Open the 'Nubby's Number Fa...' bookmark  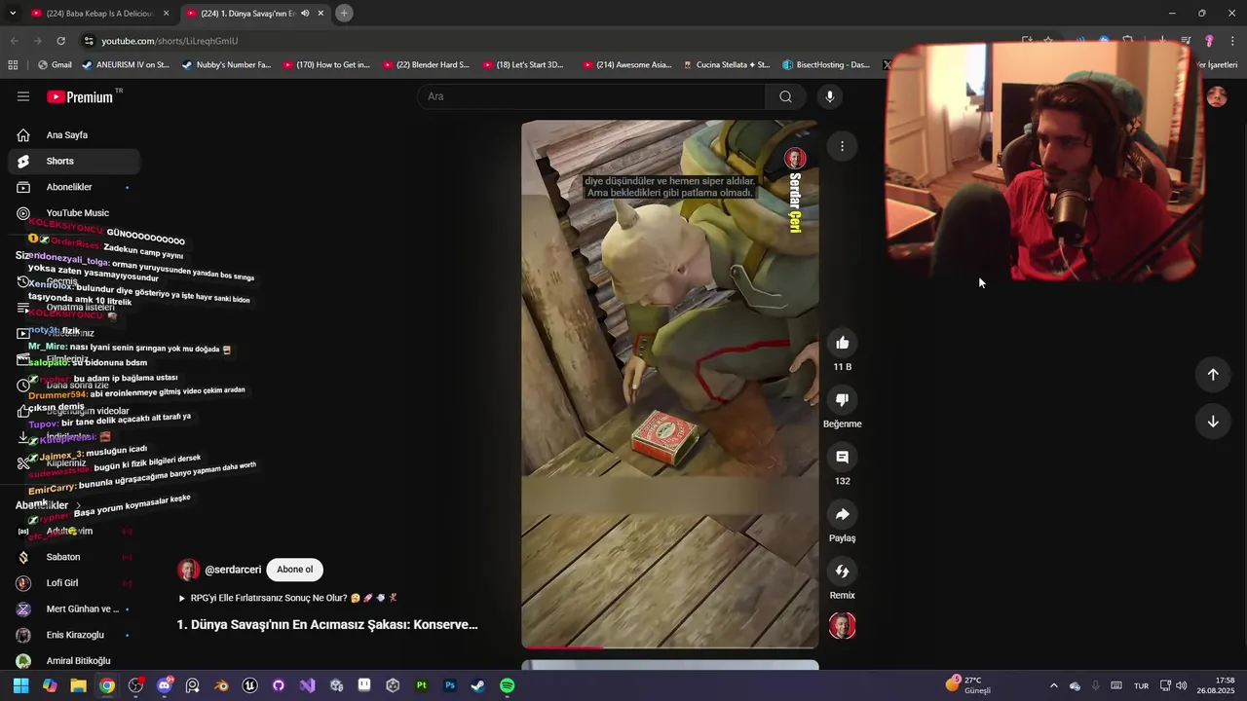click(226, 65)
